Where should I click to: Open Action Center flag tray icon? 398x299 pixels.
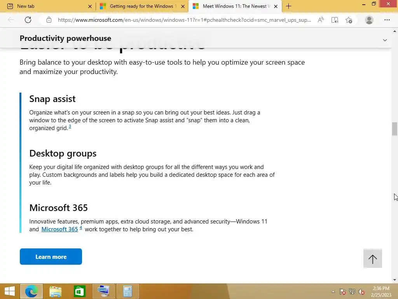point(342,292)
